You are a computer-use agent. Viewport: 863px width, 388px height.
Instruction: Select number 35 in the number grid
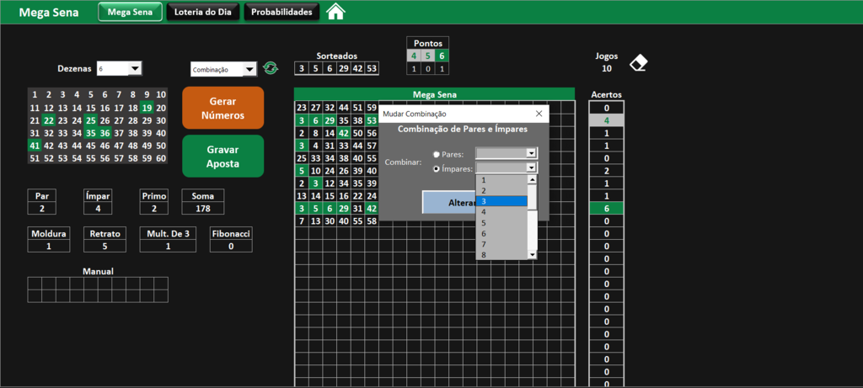(x=91, y=134)
